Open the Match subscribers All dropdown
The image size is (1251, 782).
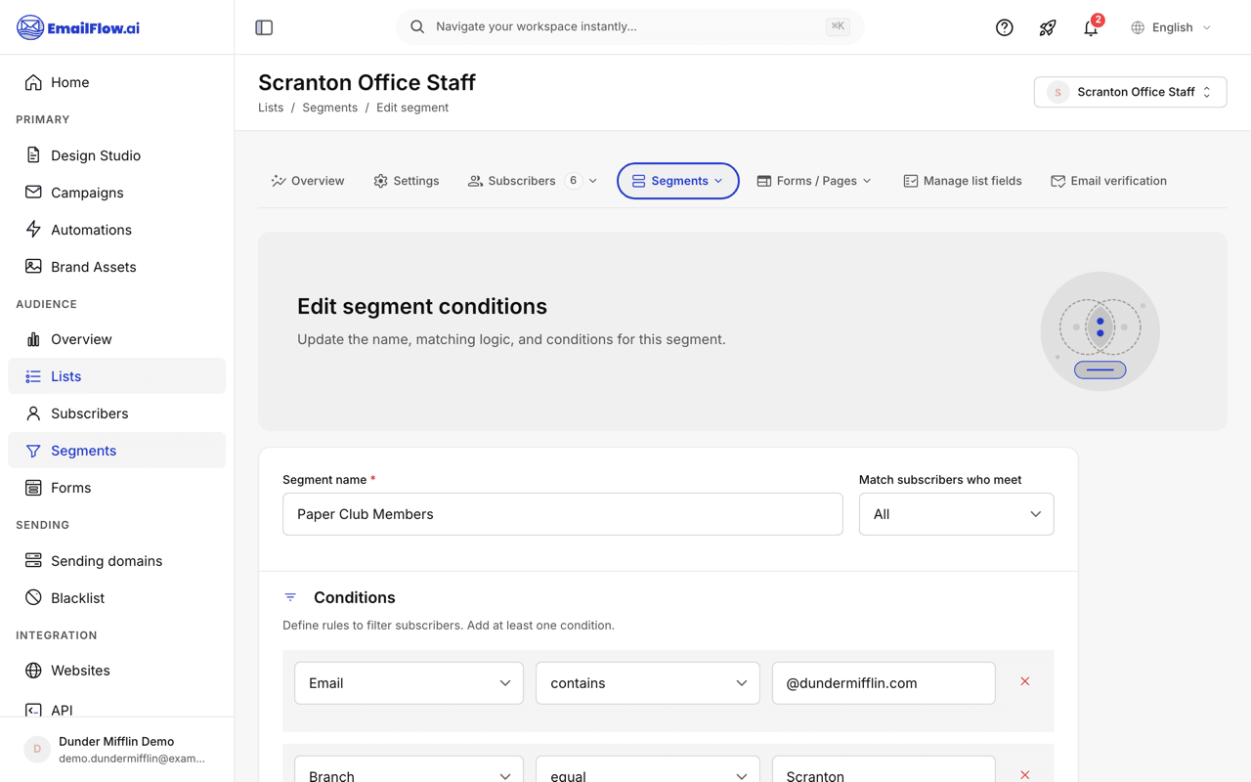(956, 514)
